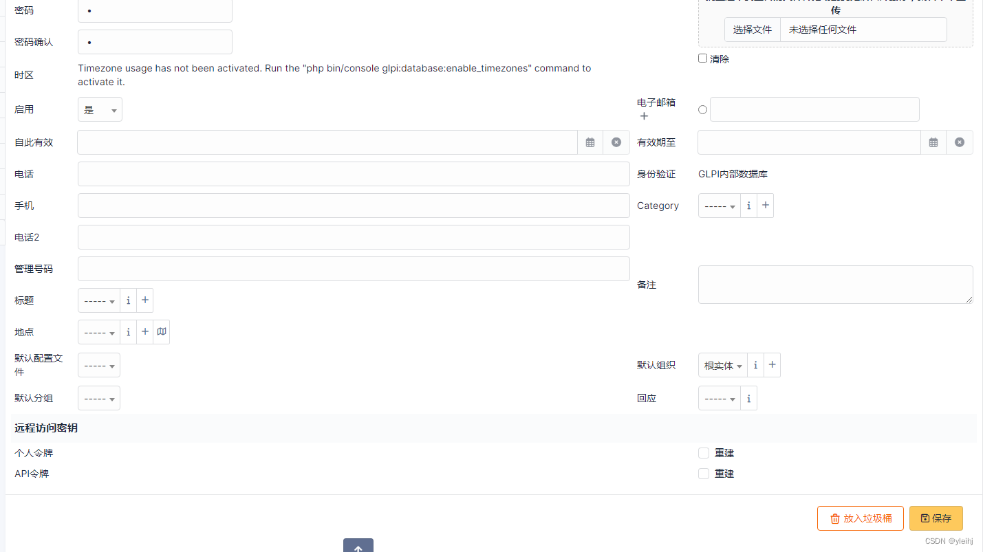The width and height of the screenshot is (983, 552).
Task: Show info for Category dropdown
Action: point(748,206)
